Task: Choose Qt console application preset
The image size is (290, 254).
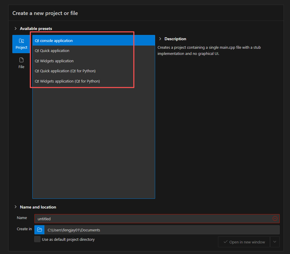Action: (94, 41)
